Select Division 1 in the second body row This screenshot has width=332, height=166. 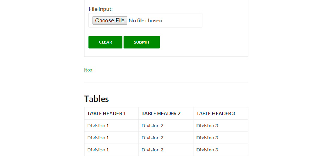98,137
